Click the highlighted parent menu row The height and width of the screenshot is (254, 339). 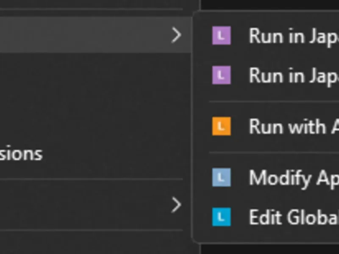click(85, 35)
